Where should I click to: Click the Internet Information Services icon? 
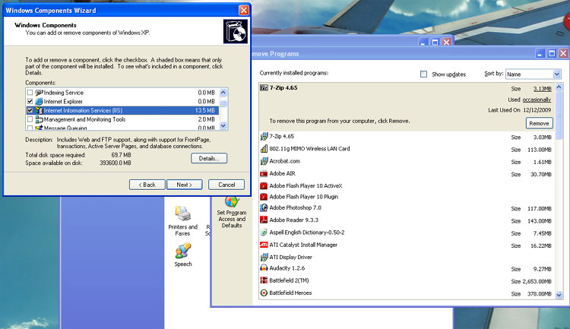tap(39, 110)
